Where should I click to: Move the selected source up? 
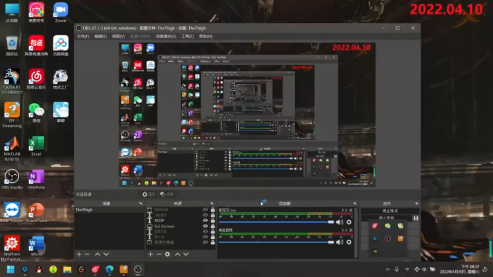tap(177, 254)
